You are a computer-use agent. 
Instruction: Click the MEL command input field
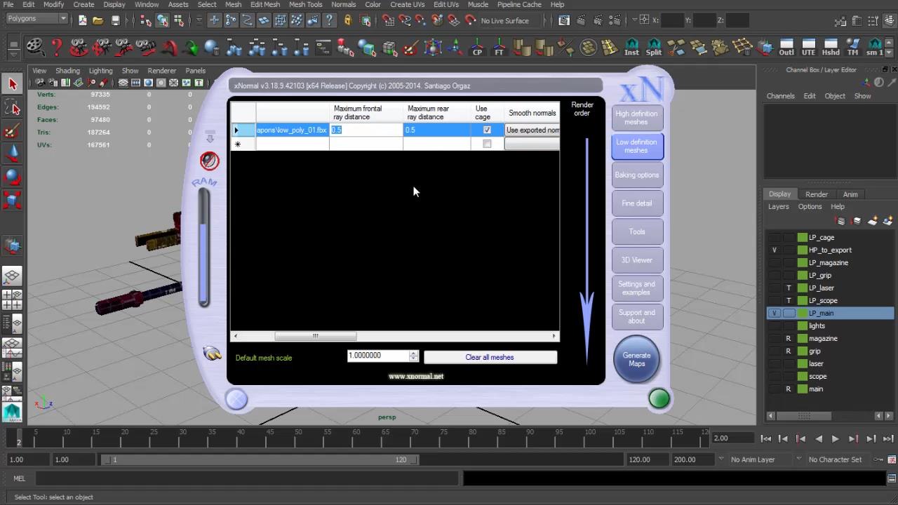point(247,478)
